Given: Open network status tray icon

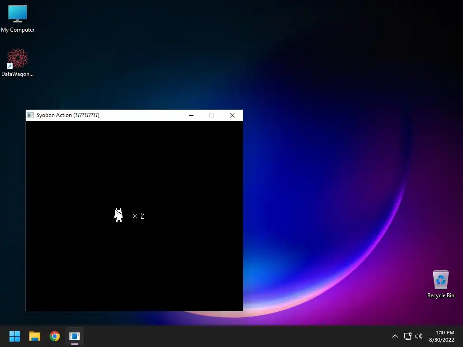Looking at the screenshot, I should click(x=408, y=336).
